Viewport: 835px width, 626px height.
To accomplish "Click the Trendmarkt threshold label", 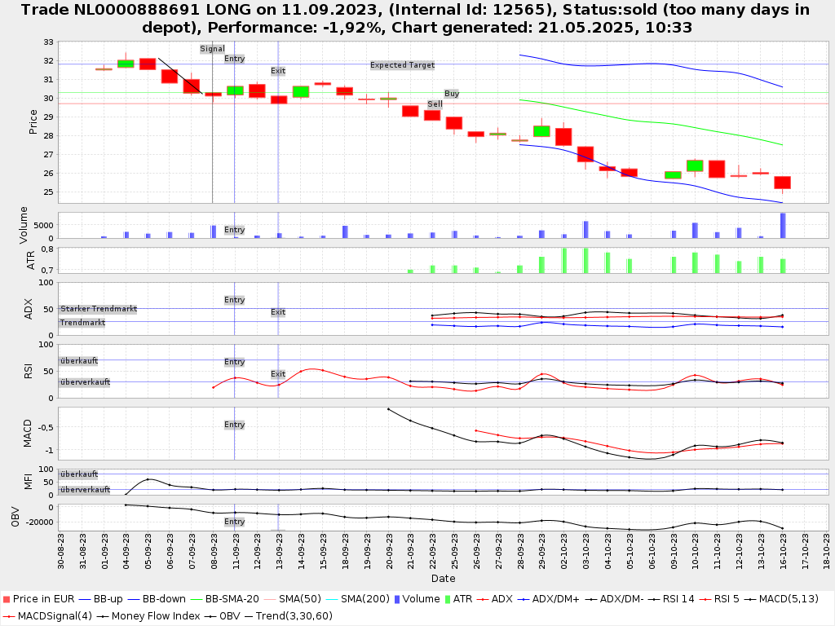I will [82, 323].
